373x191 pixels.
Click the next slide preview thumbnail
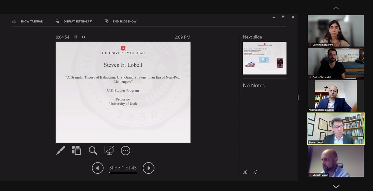click(x=265, y=58)
